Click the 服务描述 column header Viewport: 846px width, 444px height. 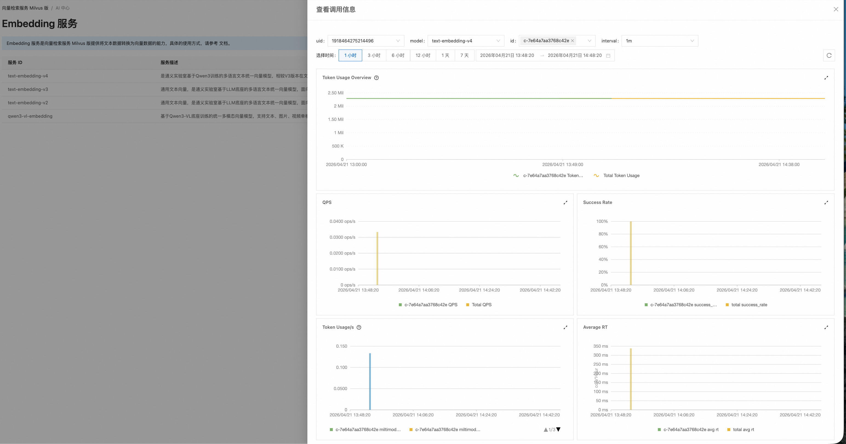pyautogui.click(x=169, y=62)
